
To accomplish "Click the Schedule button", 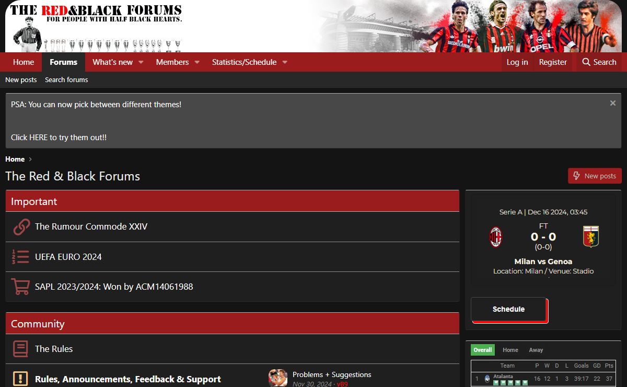I will [x=509, y=309].
